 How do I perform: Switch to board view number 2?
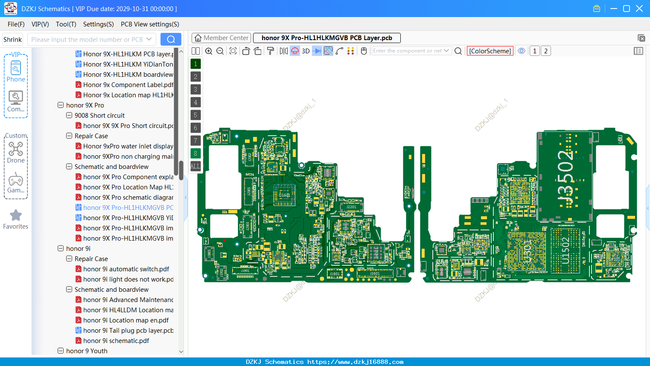[546, 51]
